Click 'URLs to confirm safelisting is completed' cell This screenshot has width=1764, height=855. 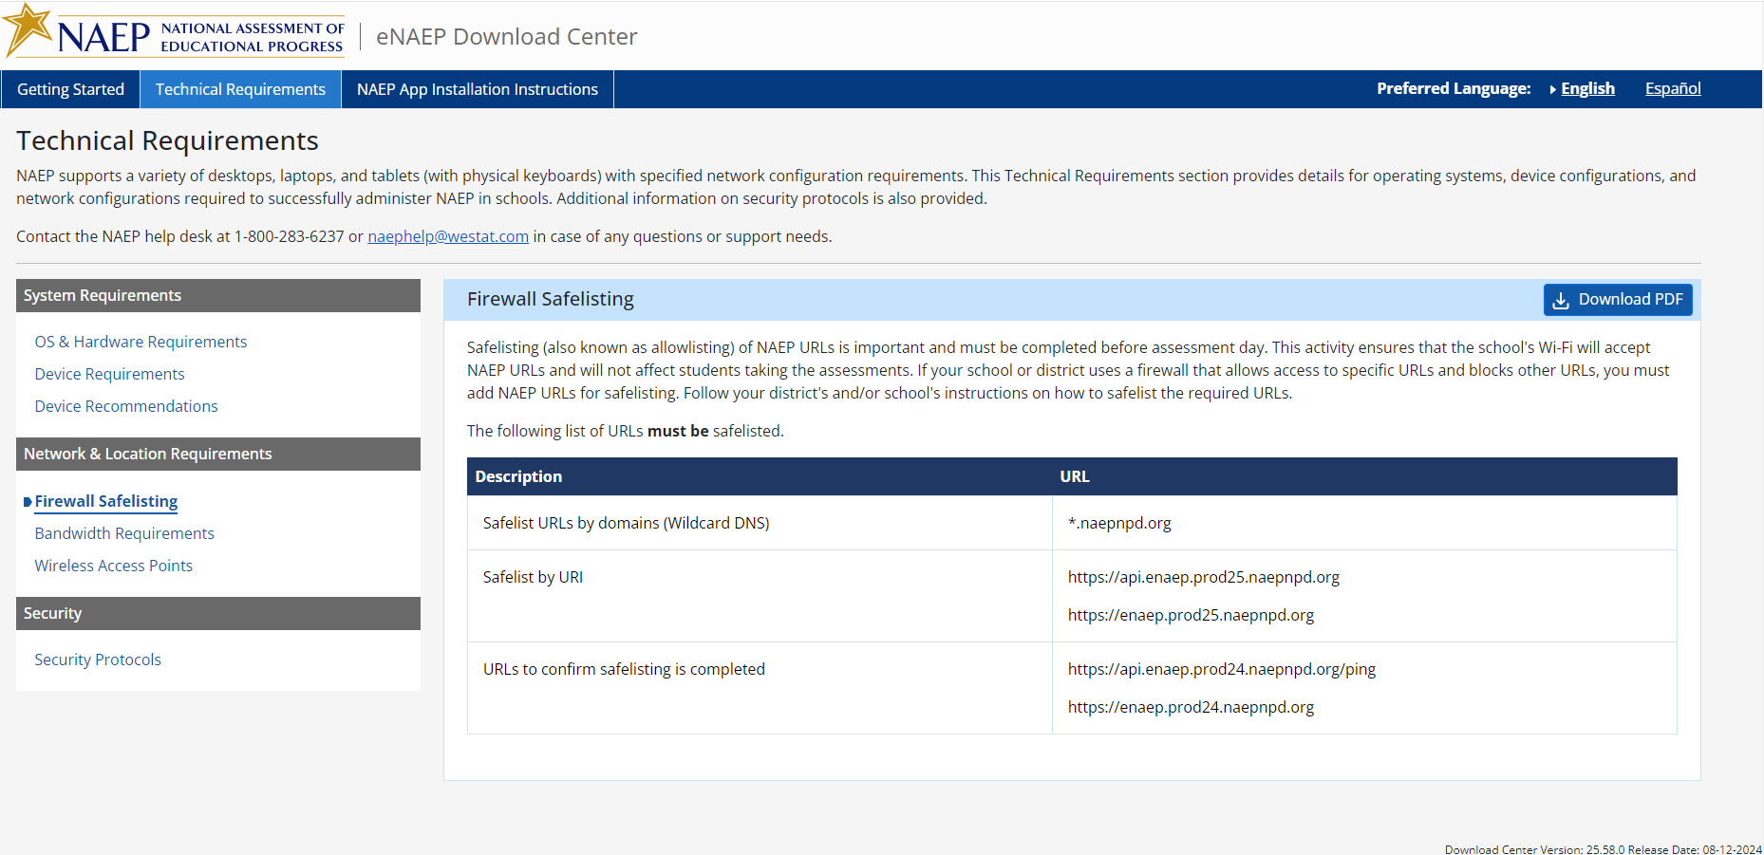click(760, 688)
